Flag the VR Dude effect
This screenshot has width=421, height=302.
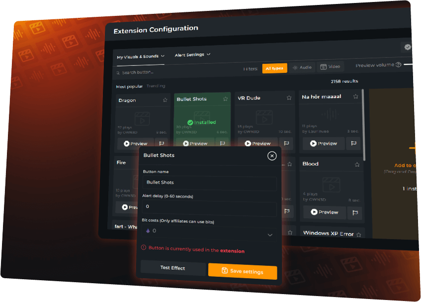point(286,144)
